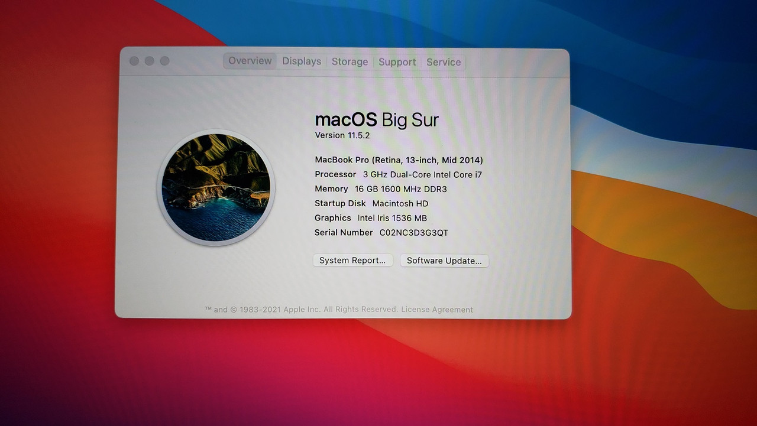Close the About This Mac window
Viewport: 757px width, 426px height.
(x=134, y=61)
